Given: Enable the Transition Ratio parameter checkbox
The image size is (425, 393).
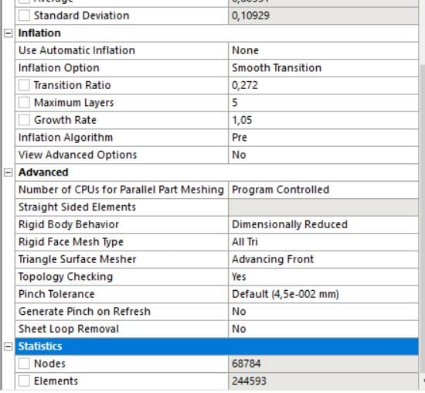Looking at the screenshot, I should pos(24,85).
